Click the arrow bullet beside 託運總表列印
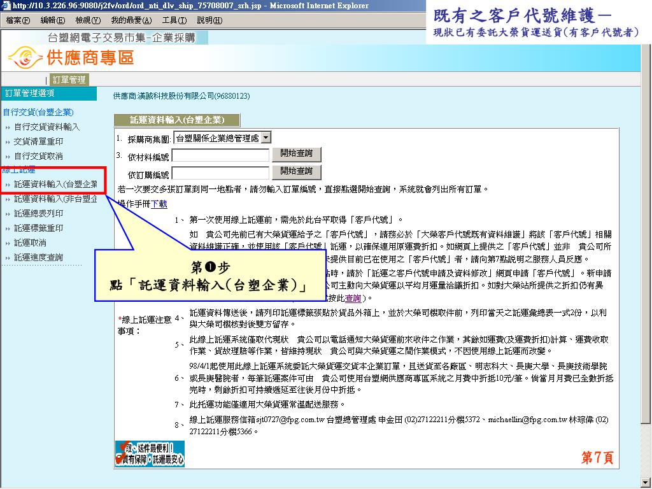Screen dimensions: 652x489 [8, 214]
